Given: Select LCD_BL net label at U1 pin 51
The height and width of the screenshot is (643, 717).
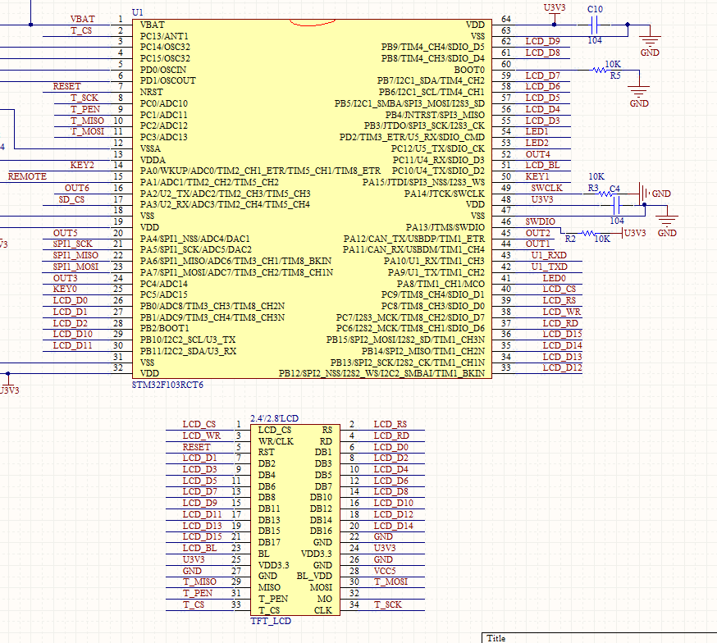Looking at the screenshot, I should (543, 165).
